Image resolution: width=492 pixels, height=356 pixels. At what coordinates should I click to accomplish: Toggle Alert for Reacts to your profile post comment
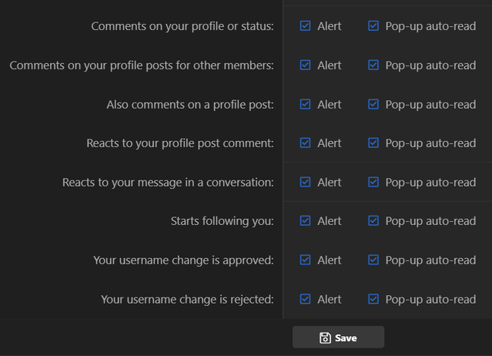(x=306, y=143)
